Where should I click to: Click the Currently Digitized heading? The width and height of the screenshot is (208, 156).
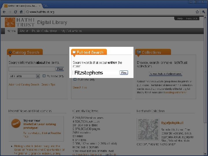click(x=86, y=111)
